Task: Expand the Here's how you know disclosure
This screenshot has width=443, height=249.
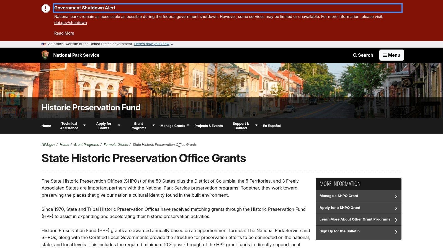Action: (x=152, y=44)
